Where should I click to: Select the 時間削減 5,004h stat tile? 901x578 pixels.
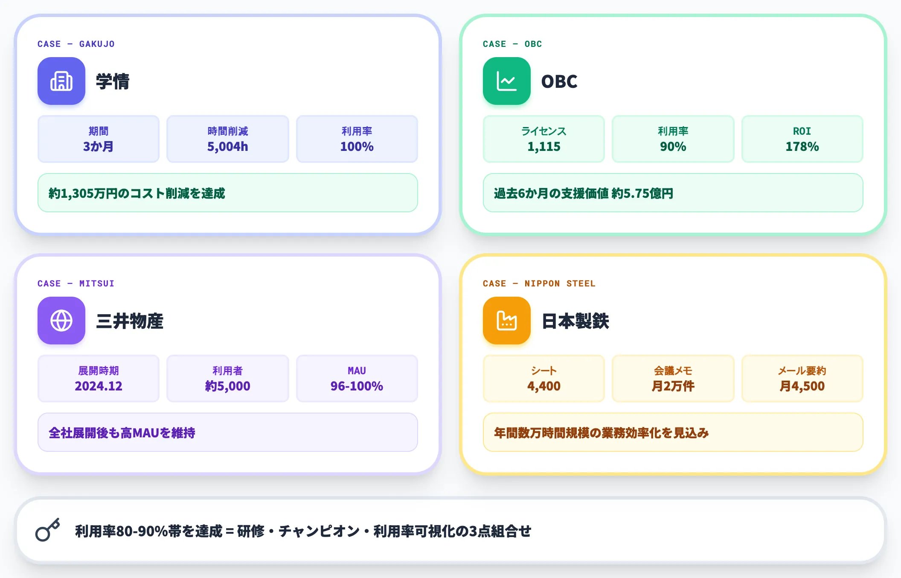pyautogui.click(x=228, y=139)
